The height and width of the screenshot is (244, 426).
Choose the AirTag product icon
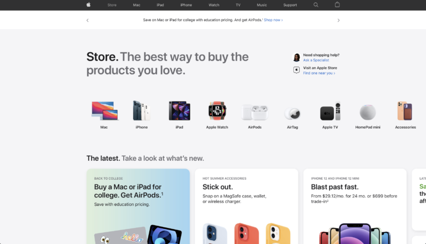click(292, 114)
